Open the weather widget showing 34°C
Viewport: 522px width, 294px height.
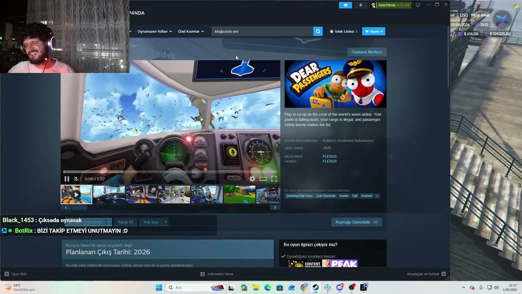click(20, 287)
